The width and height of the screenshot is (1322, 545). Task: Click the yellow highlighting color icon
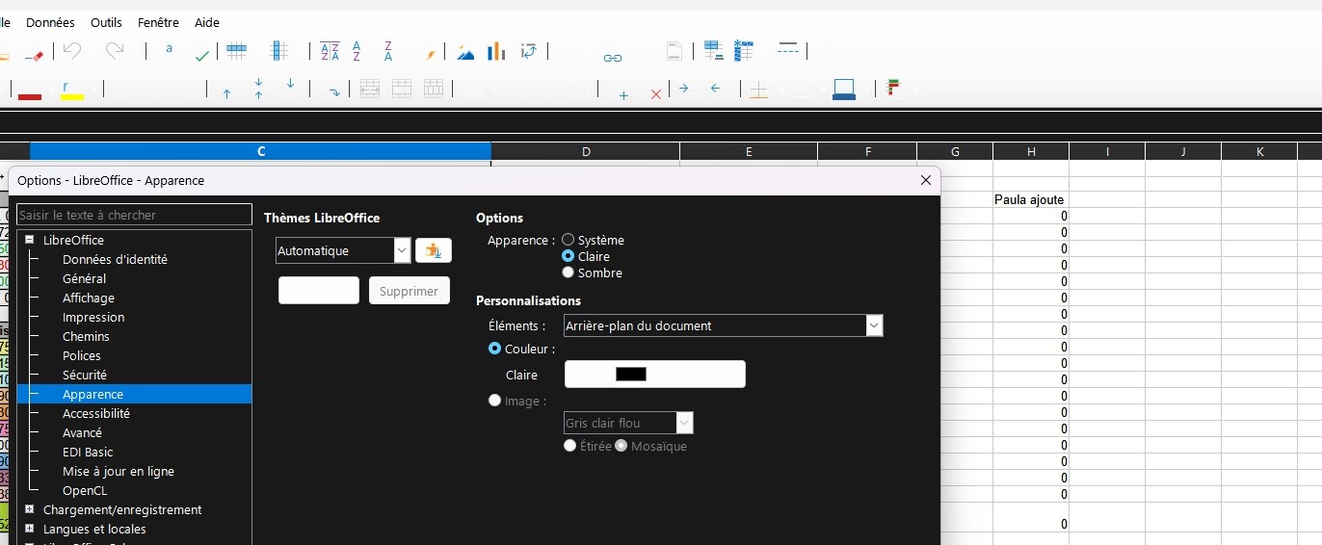pos(72,91)
